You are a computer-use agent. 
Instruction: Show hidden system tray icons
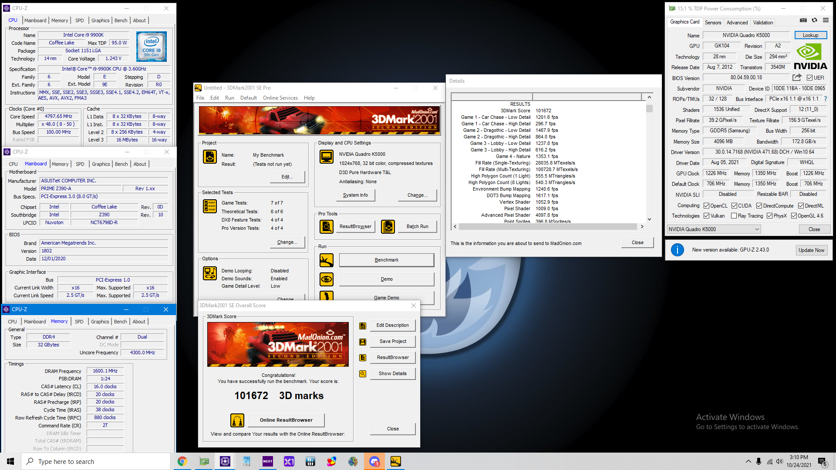tap(748, 461)
